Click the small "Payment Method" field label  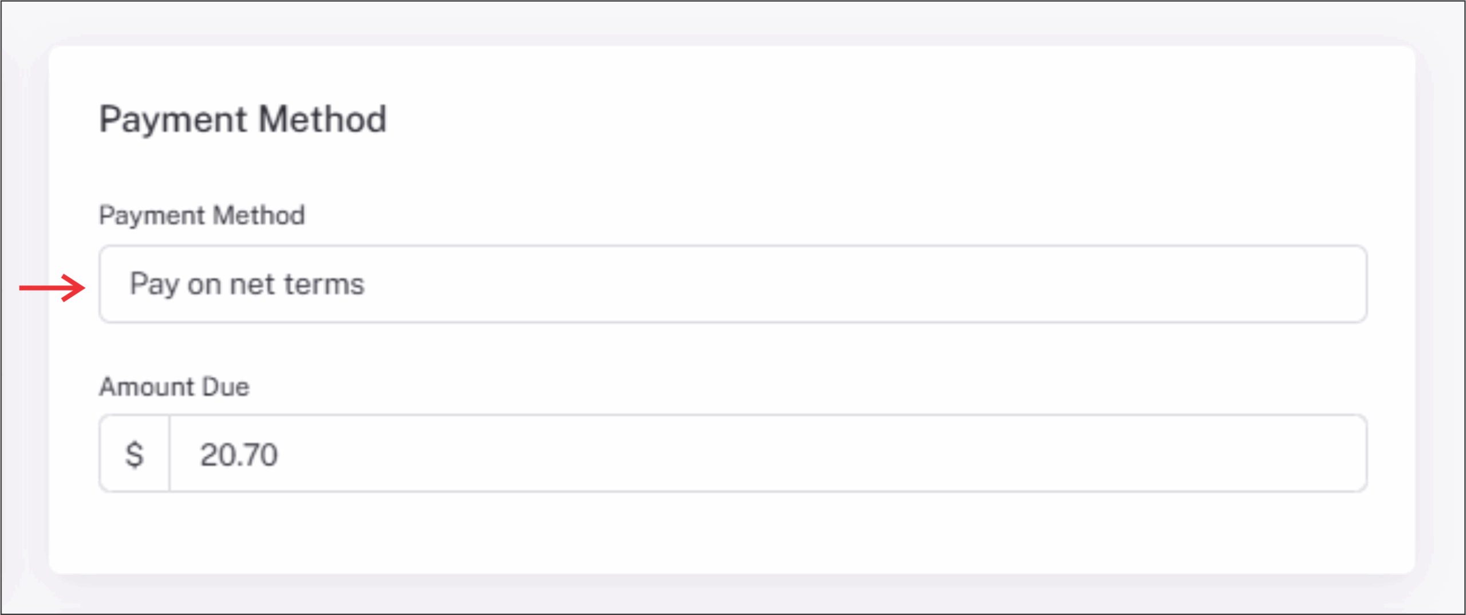tap(202, 215)
